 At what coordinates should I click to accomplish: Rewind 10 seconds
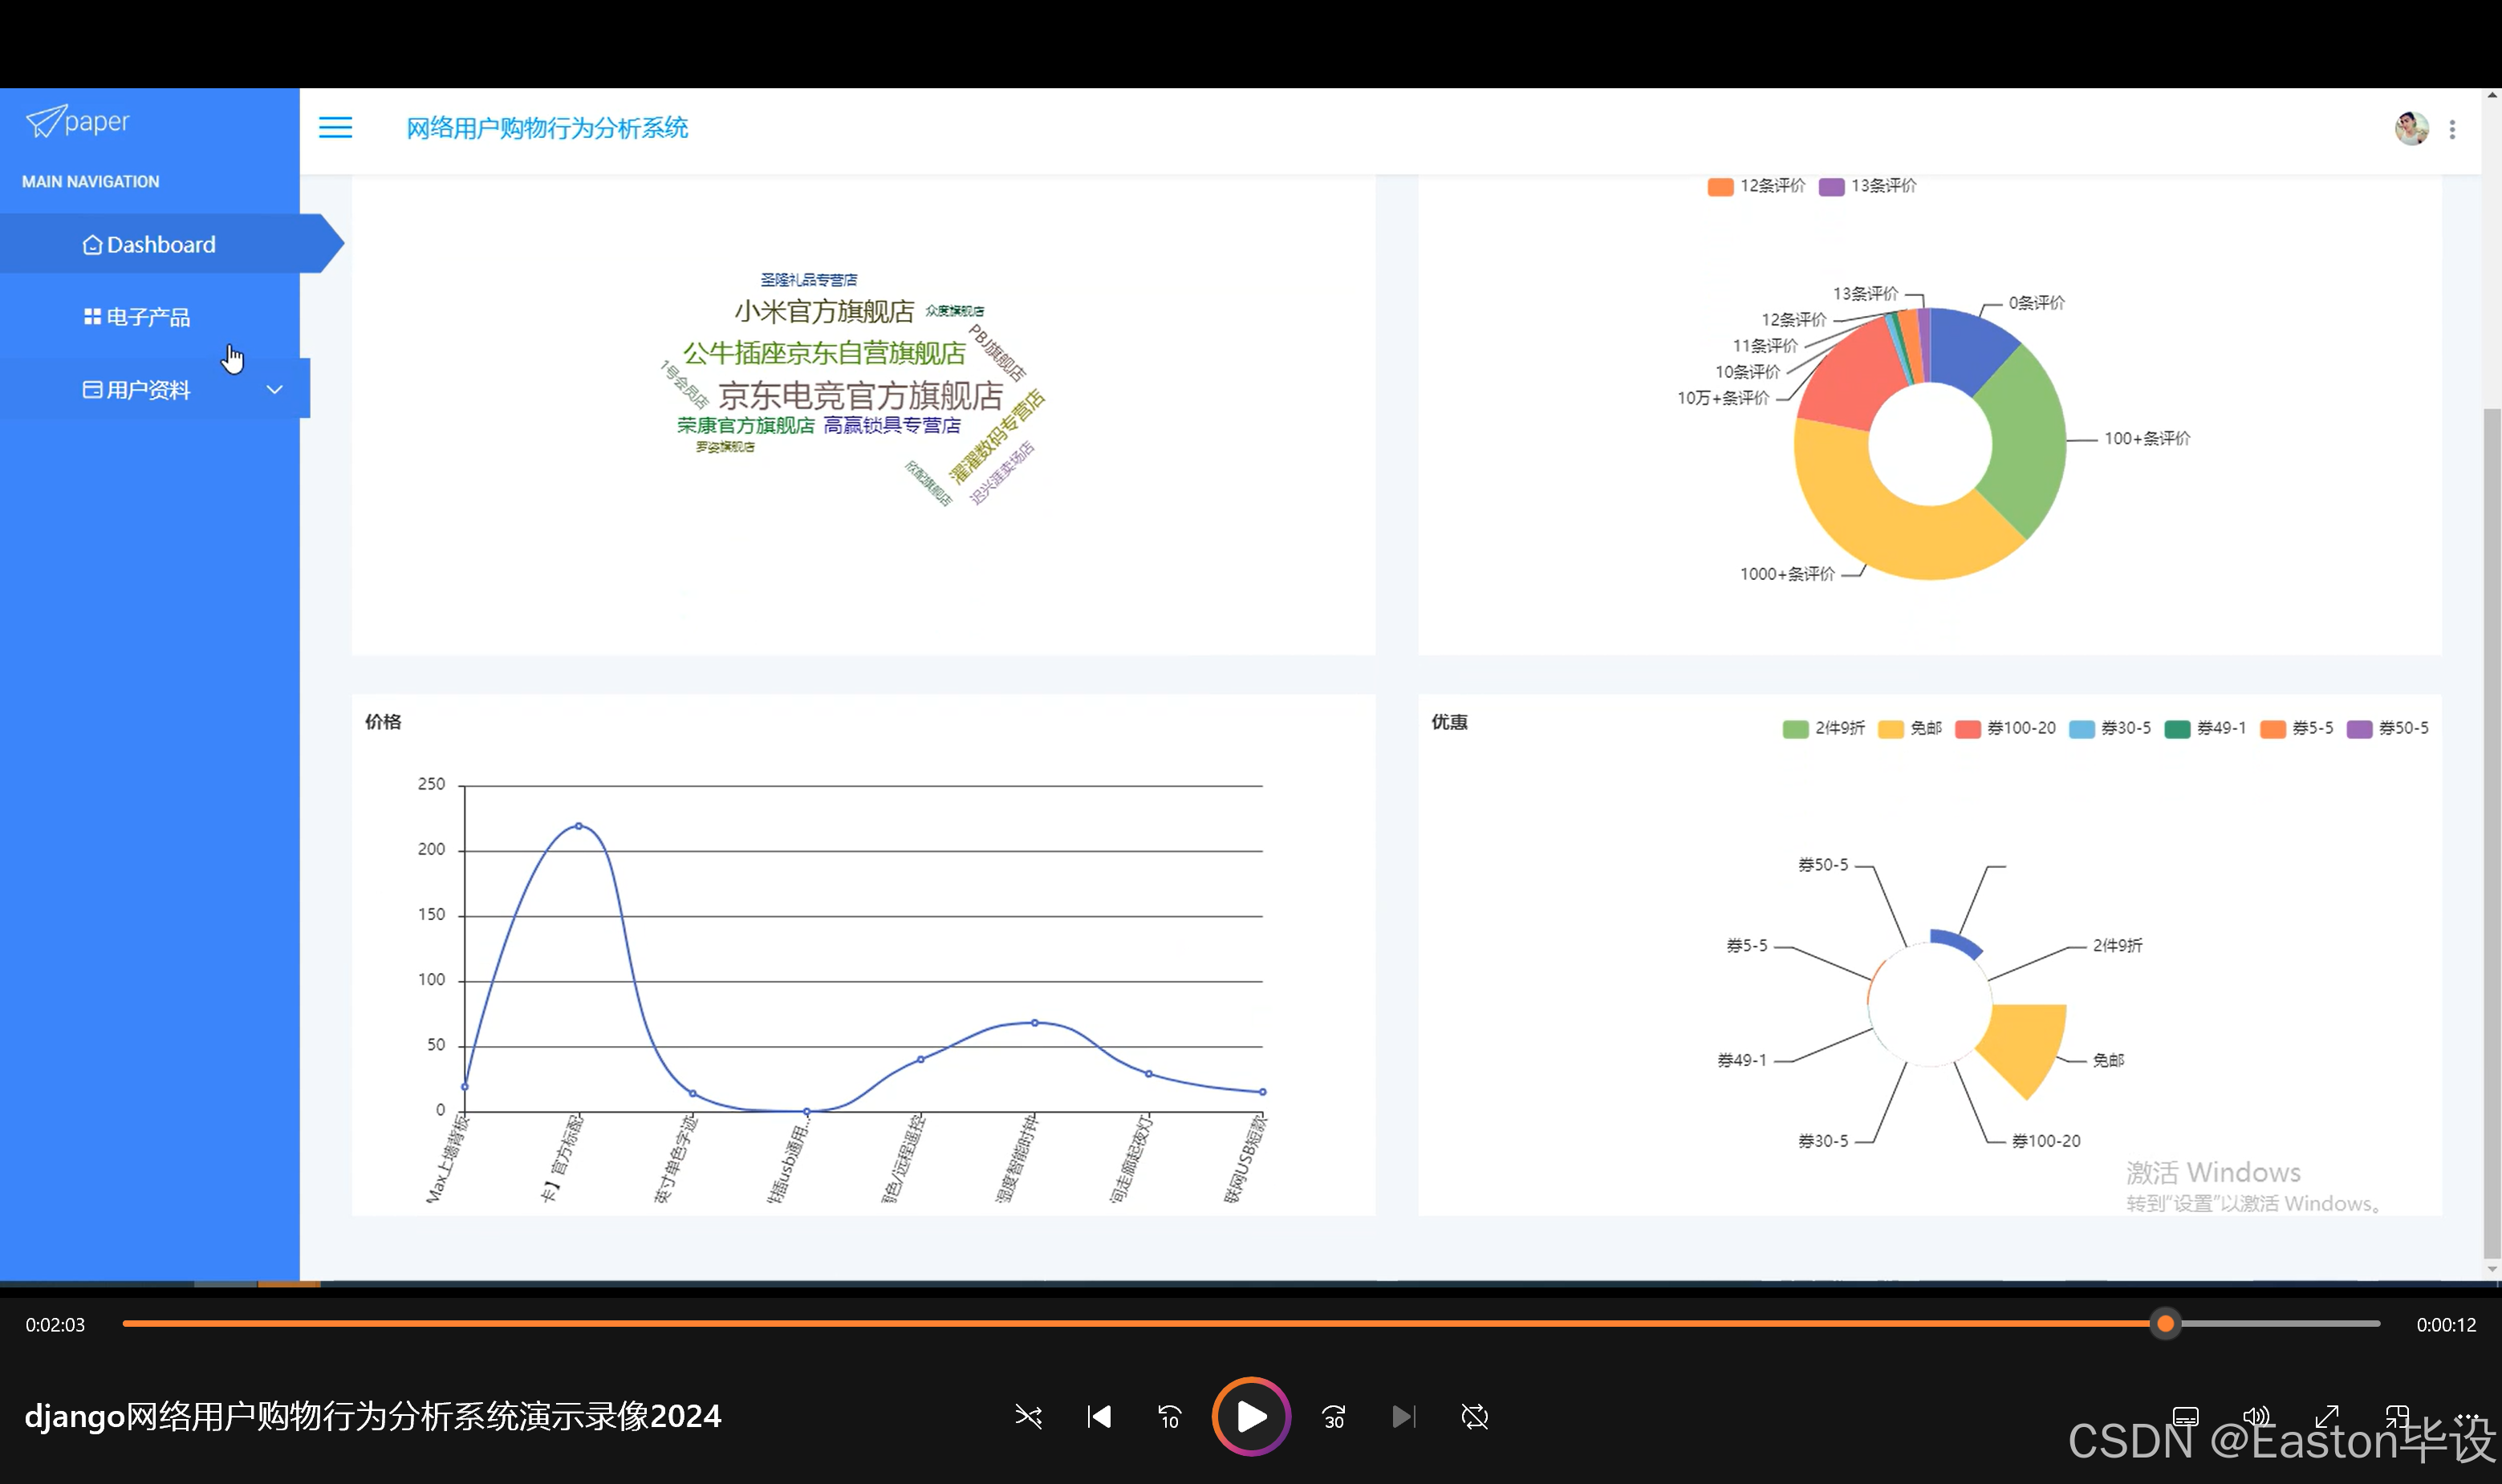coord(1169,1416)
